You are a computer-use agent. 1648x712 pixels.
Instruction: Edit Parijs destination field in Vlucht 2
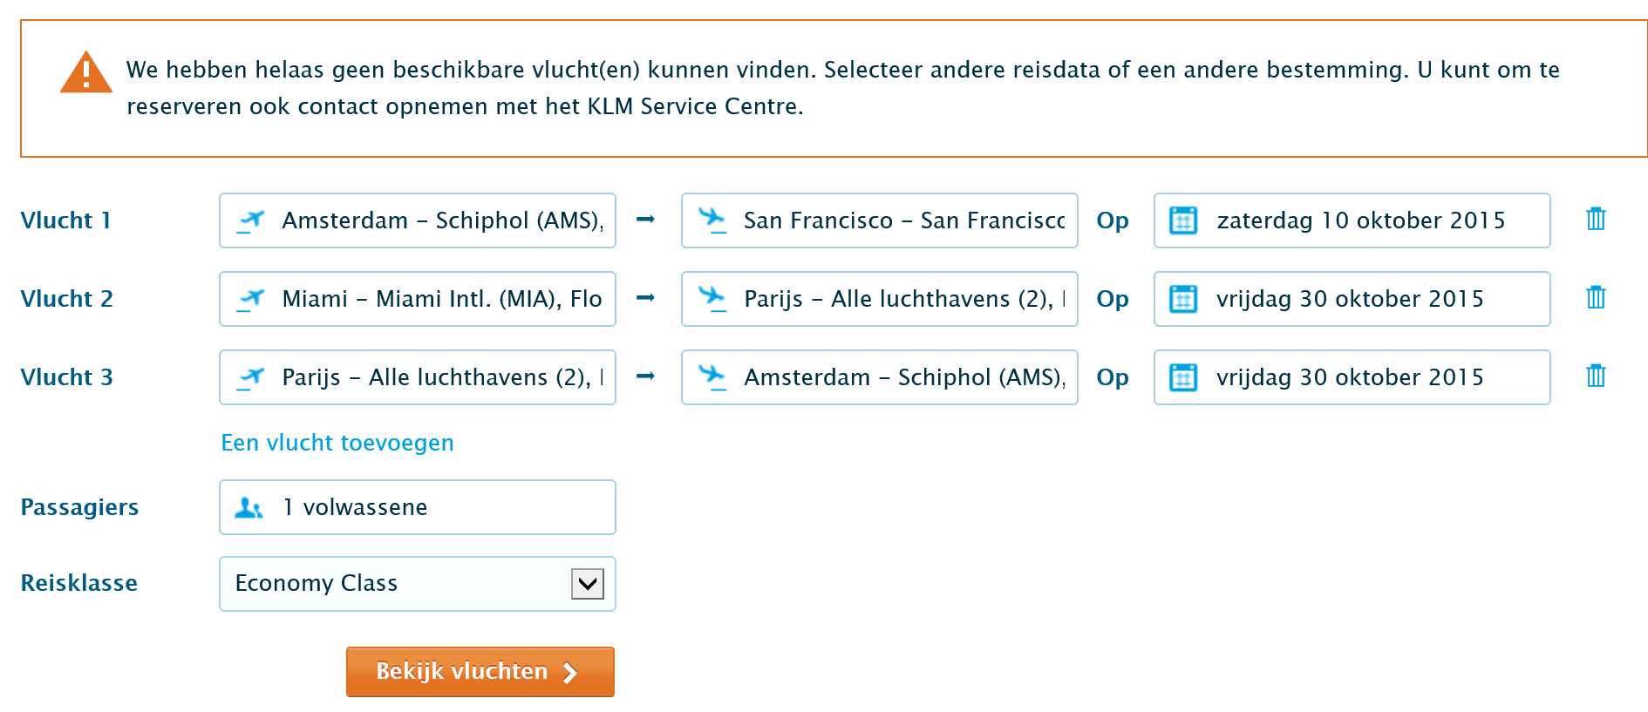pyautogui.click(x=904, y=299)
